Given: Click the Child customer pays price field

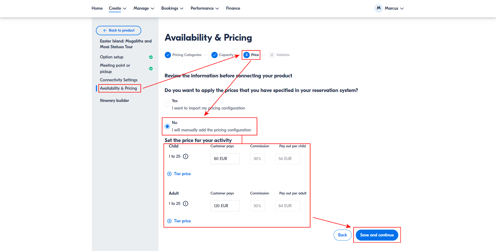Looking at the screenshot, I should pyautogui.click(x=225, y=159).
